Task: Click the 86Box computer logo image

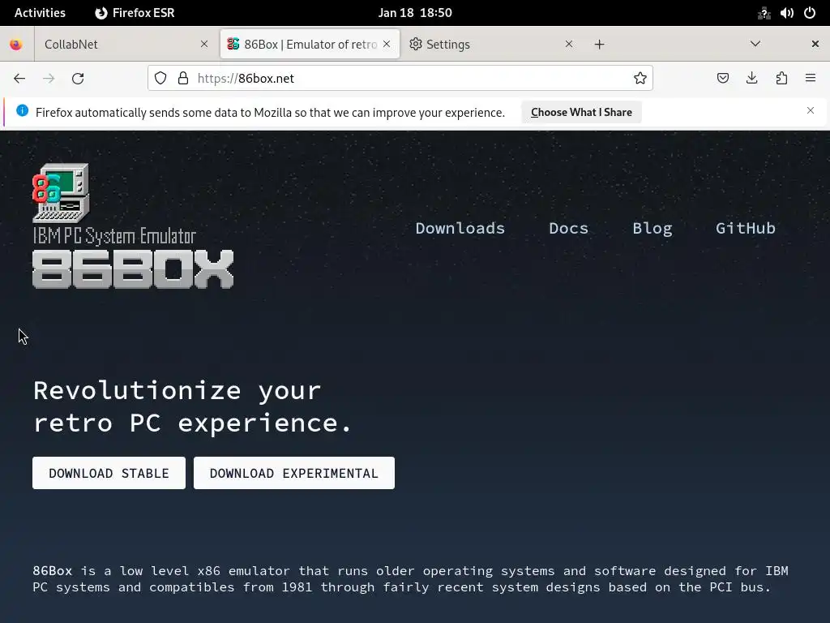Action: point(61,192)
